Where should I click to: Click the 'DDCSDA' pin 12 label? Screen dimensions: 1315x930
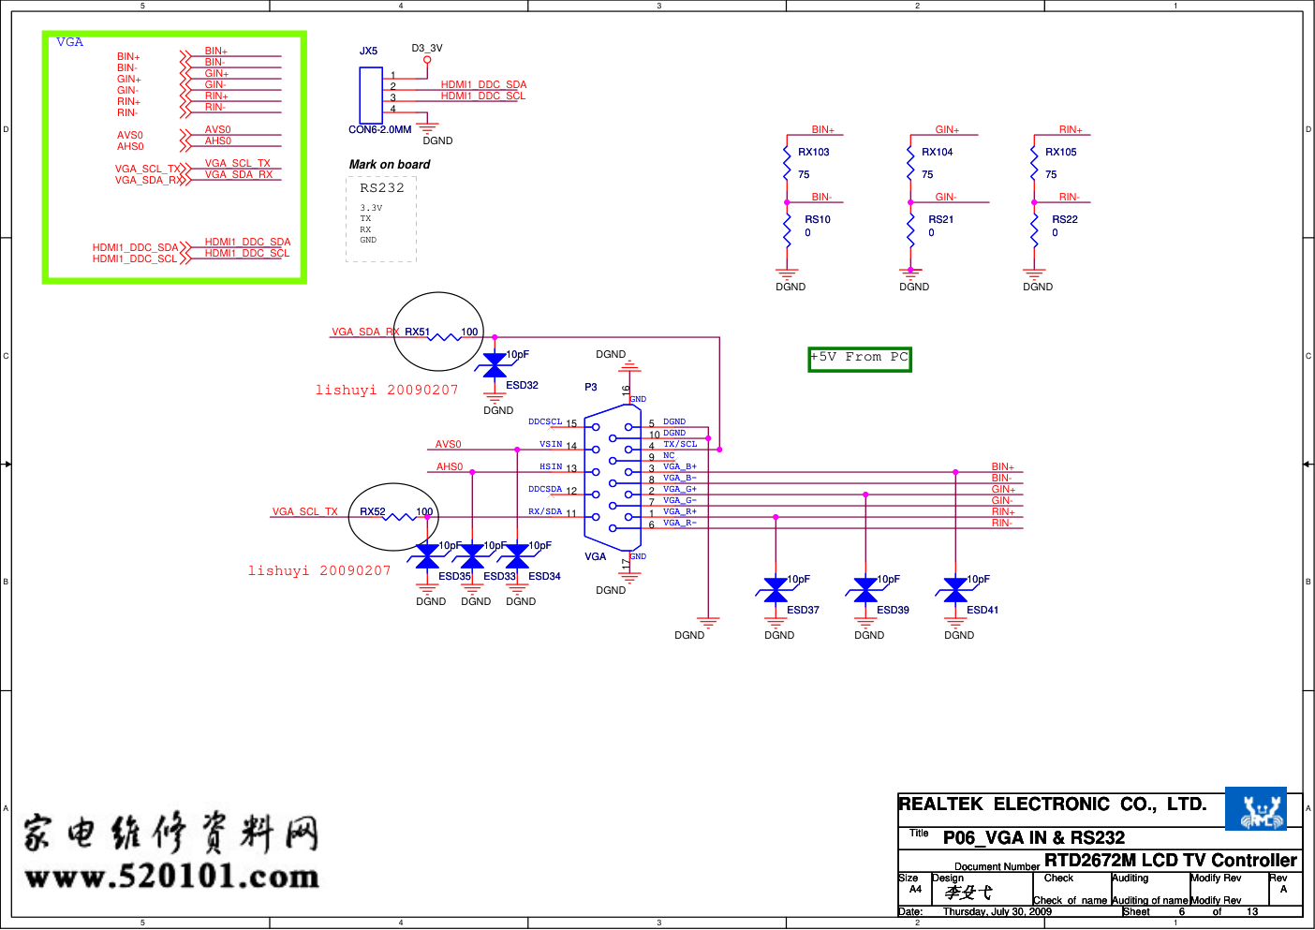coord(545,490)
